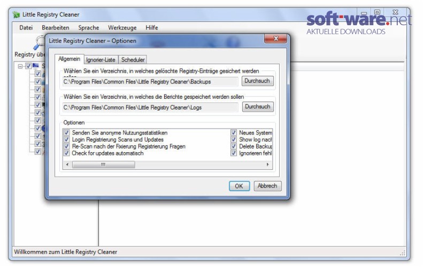Click the Backups directory path field
Viewport: 423px width, 267px height.
pos(150,82)
